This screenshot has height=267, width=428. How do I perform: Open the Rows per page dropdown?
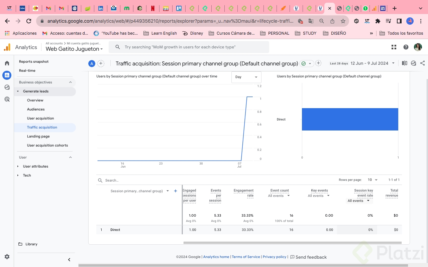pos(372,180)
